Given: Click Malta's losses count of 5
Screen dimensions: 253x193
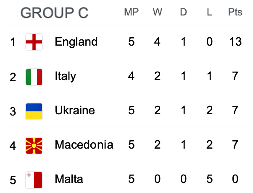Looking at the screenshot, I should (209, 179).
